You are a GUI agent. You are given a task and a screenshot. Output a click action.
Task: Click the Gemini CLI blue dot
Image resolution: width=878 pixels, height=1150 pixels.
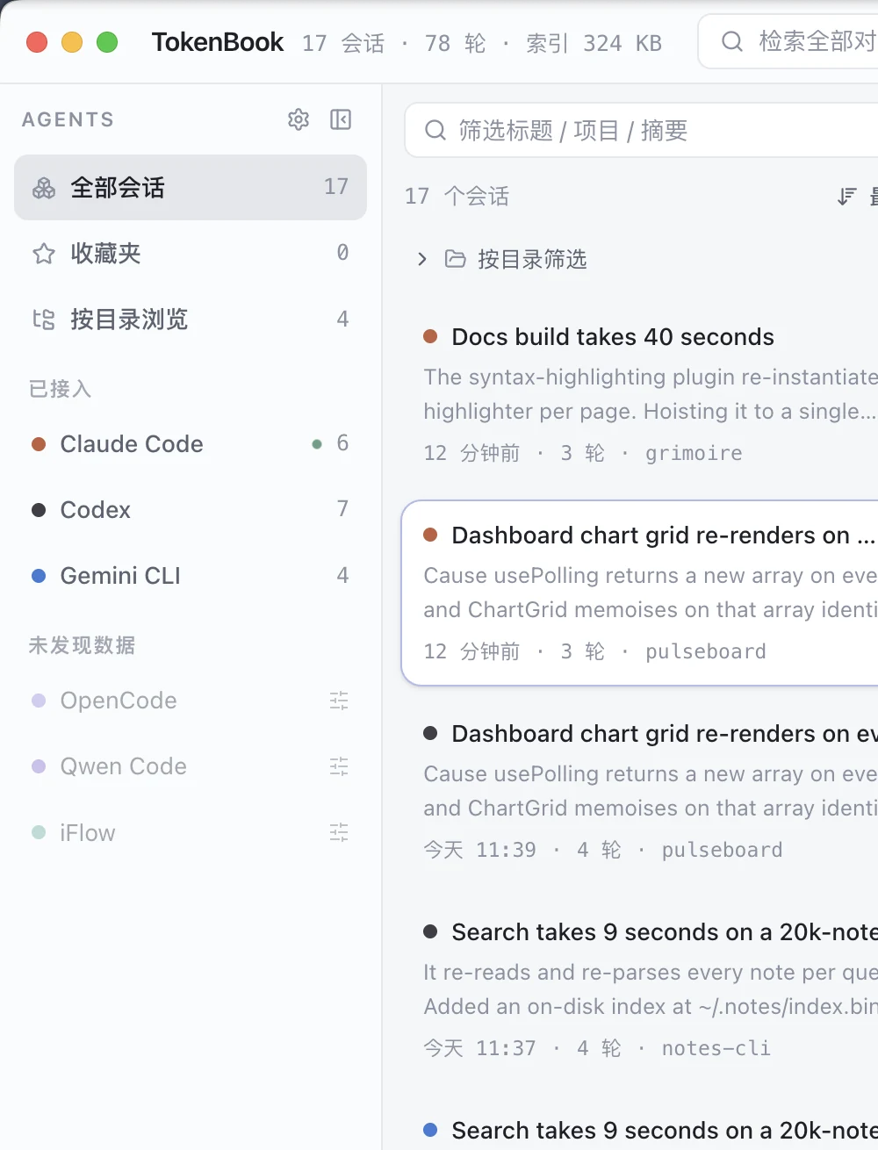click(x=39, y=576)
